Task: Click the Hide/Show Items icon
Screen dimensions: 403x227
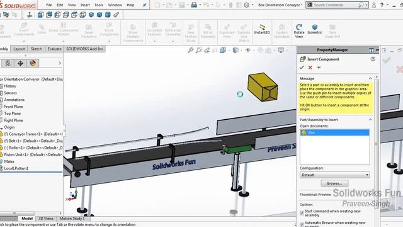Action: point(247,50)
